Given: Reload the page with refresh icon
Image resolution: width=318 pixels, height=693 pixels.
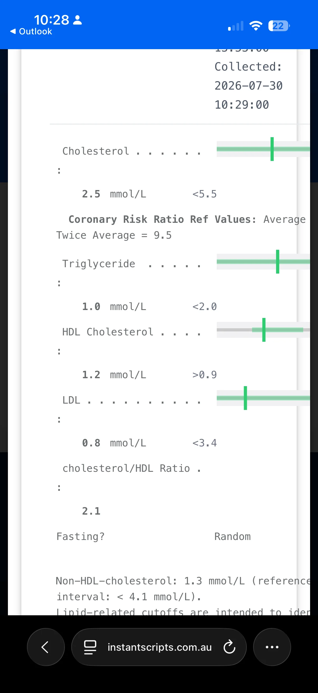Looking at the screenshot, I should pyautogui.click(x=229, y=647).
